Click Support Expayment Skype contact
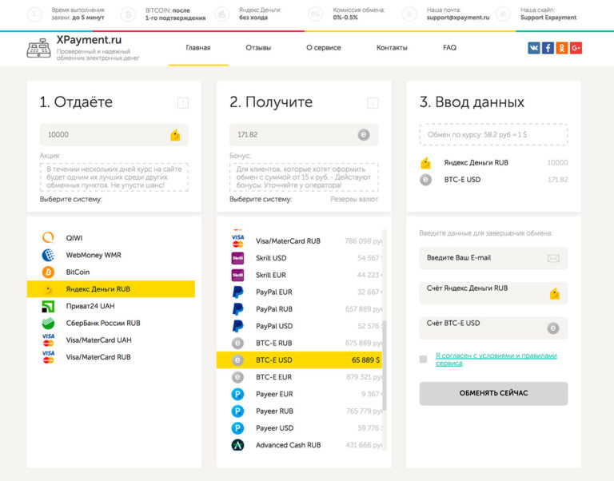Image resolution: width=614 pixels, height=481 pixels. pos(548,18)
